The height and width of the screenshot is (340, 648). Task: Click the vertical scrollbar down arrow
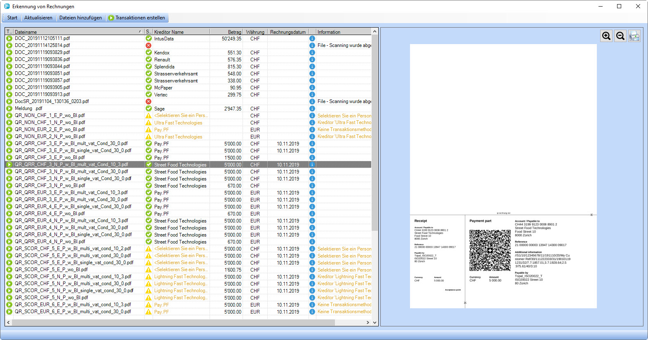tap(375, 323)
